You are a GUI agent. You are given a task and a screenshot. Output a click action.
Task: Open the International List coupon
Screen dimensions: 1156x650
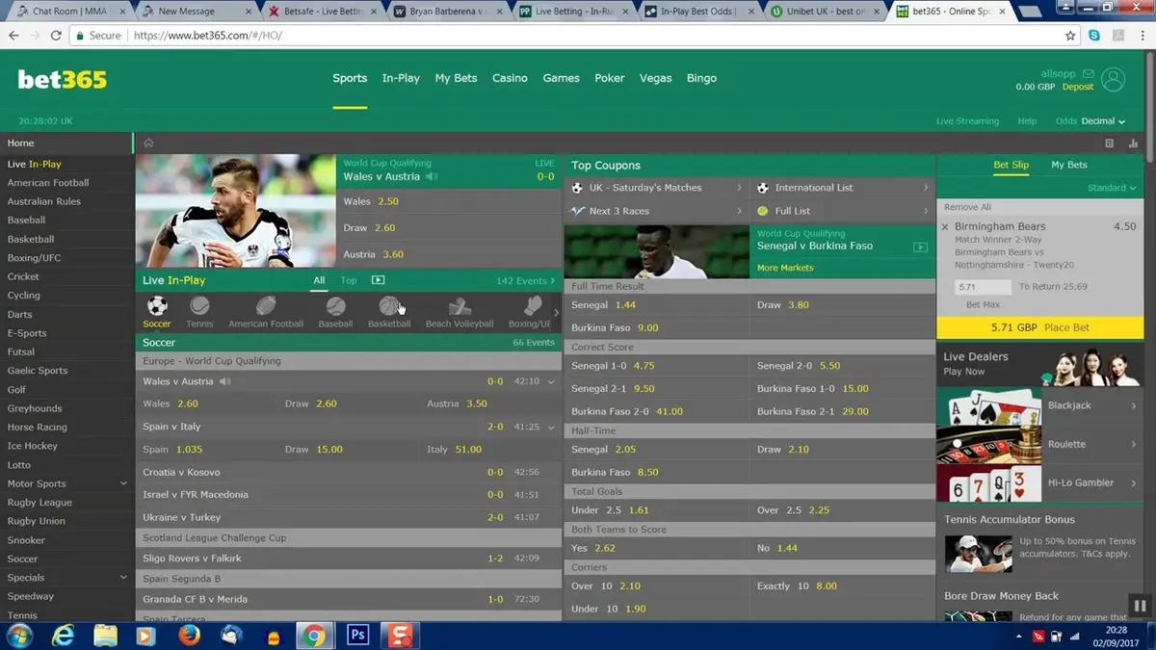[843, 188]
